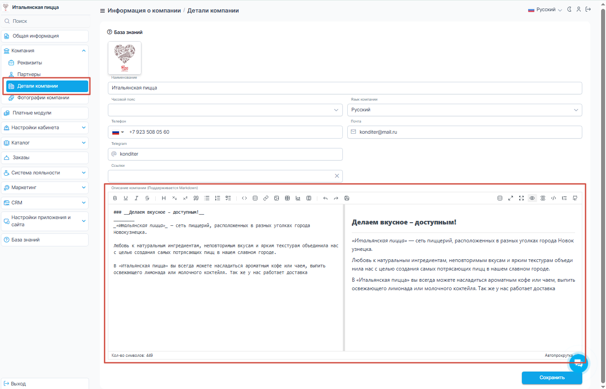This screenshot has height=389, width=606.
Task: Insert an unordered bullet list
Action: [x=207, y=198]
